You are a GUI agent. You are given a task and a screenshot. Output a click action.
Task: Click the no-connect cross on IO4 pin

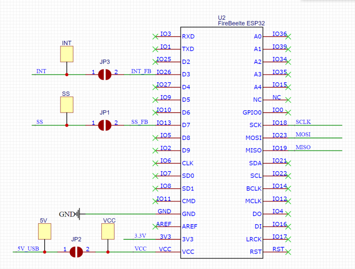[288, 214]
